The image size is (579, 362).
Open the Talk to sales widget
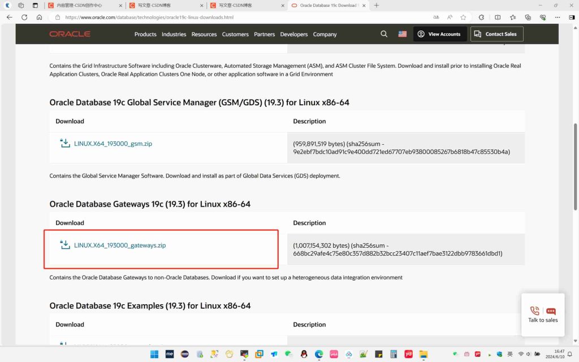click(543, 314)
